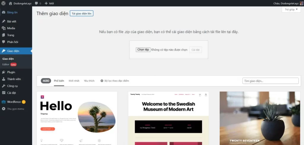304x145 pixels.
Task: Click the Tìm giao diện search field
Action: click(270, 81)
